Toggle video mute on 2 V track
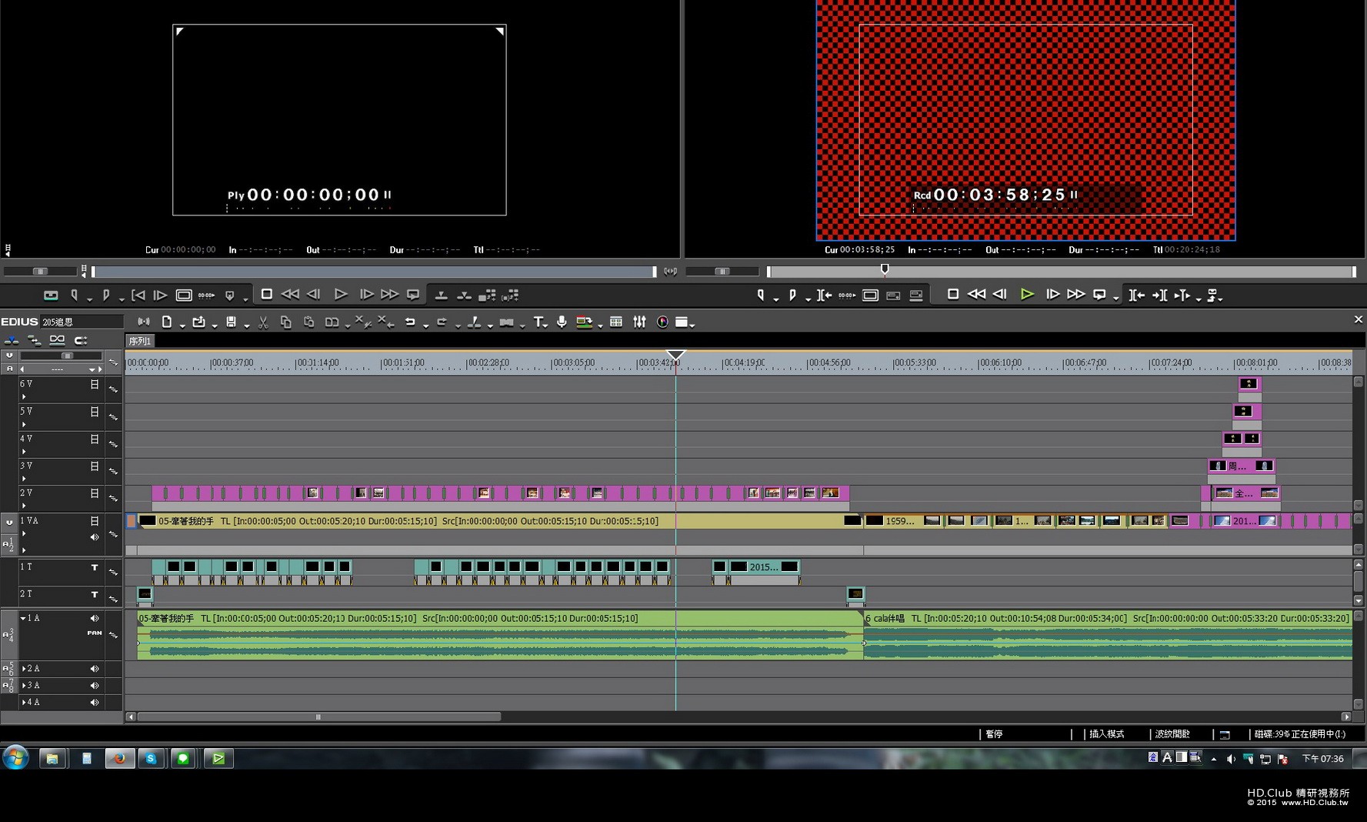Image resolution: width=1367 pixels, height=822 pixels. click(95, 494)
